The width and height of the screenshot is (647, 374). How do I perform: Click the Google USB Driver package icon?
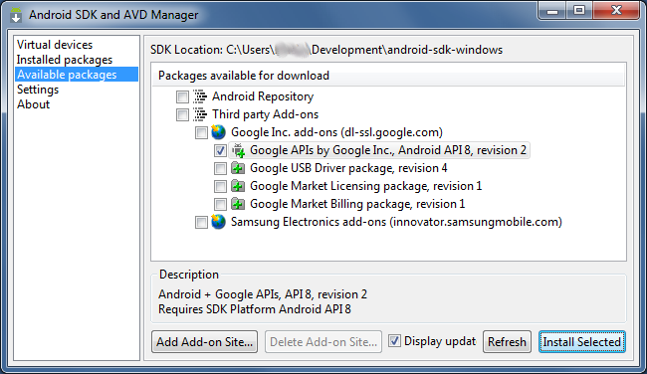point(238,168)
